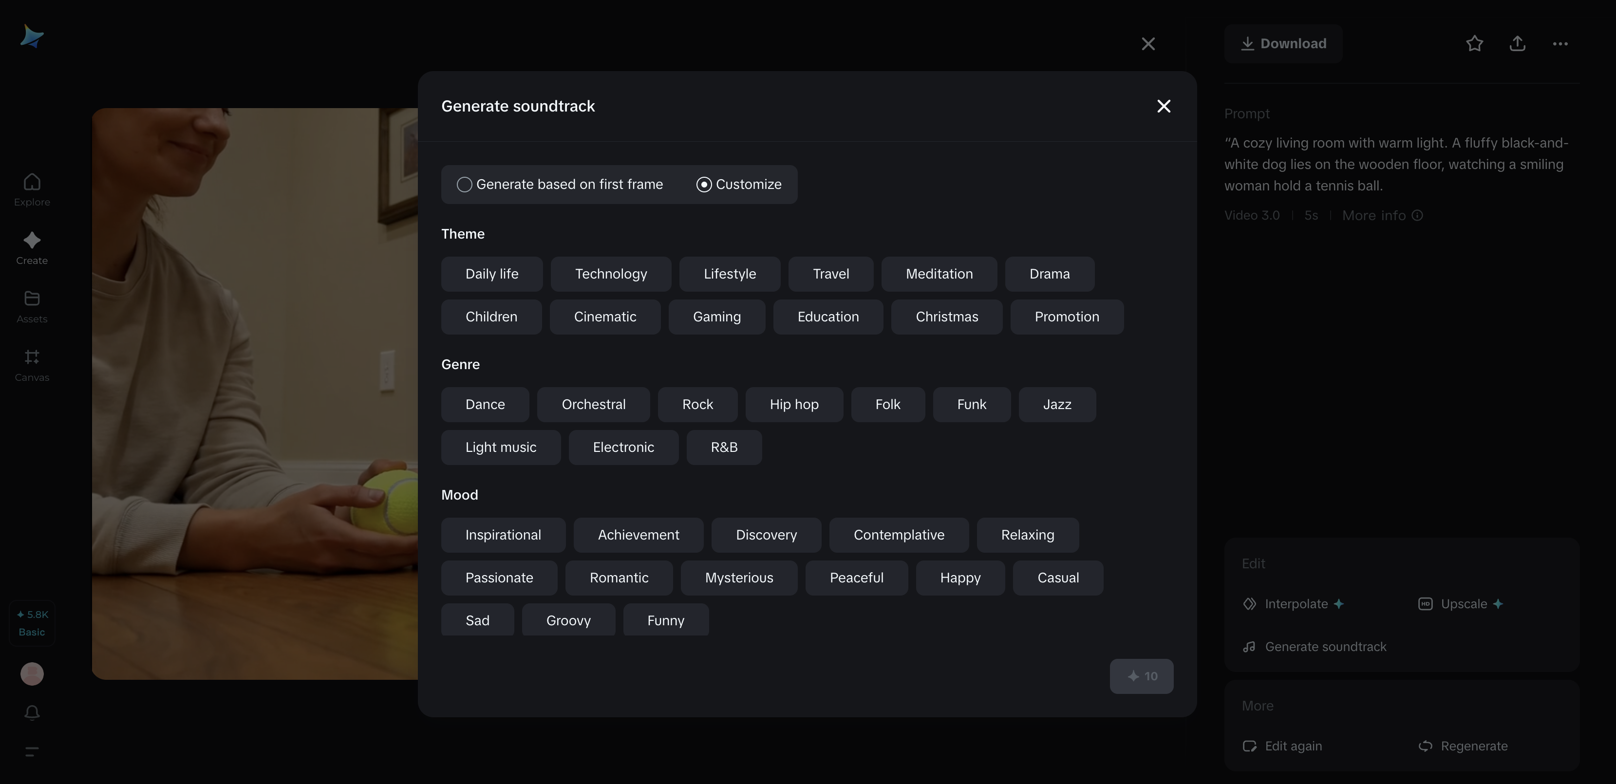Select the Customize radio option
Image resolution: width=1616 pixels, height=784 pixels.
pos(704,185)
